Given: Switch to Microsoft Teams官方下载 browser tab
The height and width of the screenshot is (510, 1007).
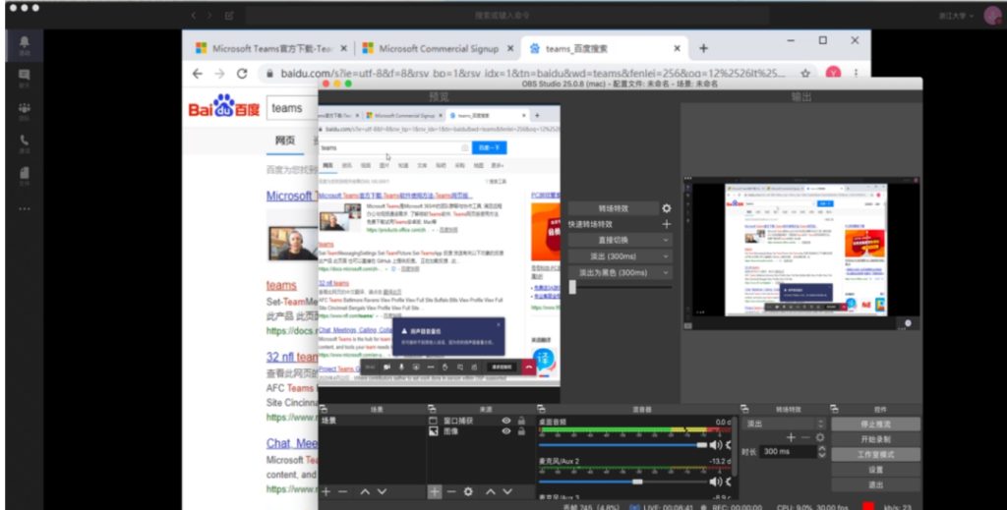Looking at the screenshot, I should click(272, 48).
